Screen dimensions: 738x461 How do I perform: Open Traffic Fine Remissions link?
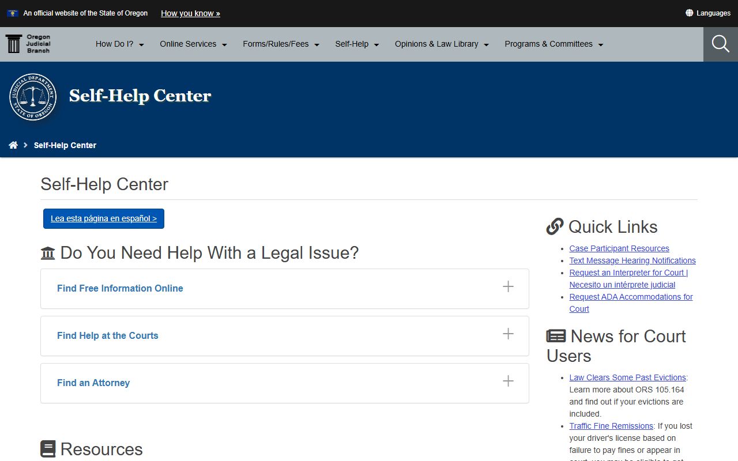click(611, 426)
